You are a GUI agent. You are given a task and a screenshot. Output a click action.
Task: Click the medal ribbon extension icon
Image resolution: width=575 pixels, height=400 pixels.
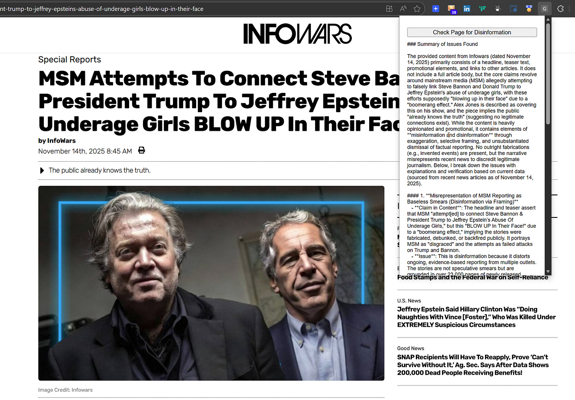pyautogui.click(x=529, y=9)
